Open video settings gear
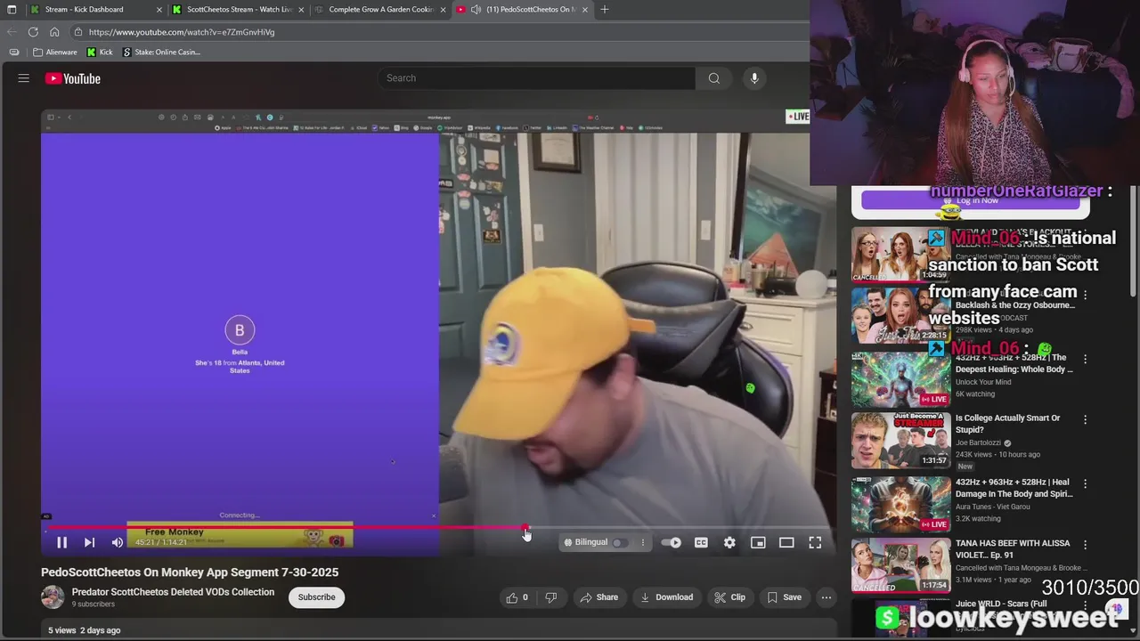The height and width of the screenshot is (641, 1140). (729, 542)
